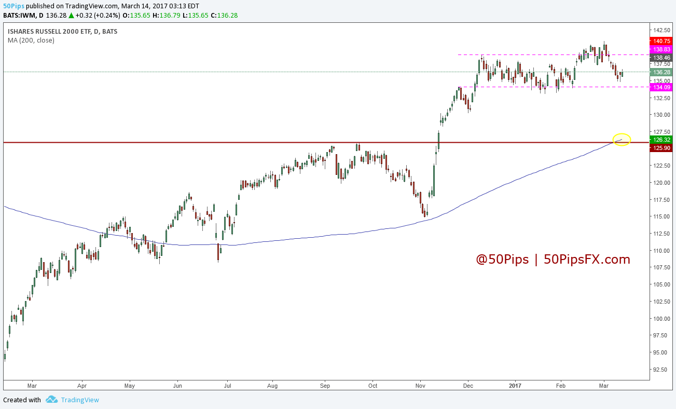Click the yellow ellipse marking the MA crossover
Viewport: 676px width, 409px height.
click(x=622, y=140)
